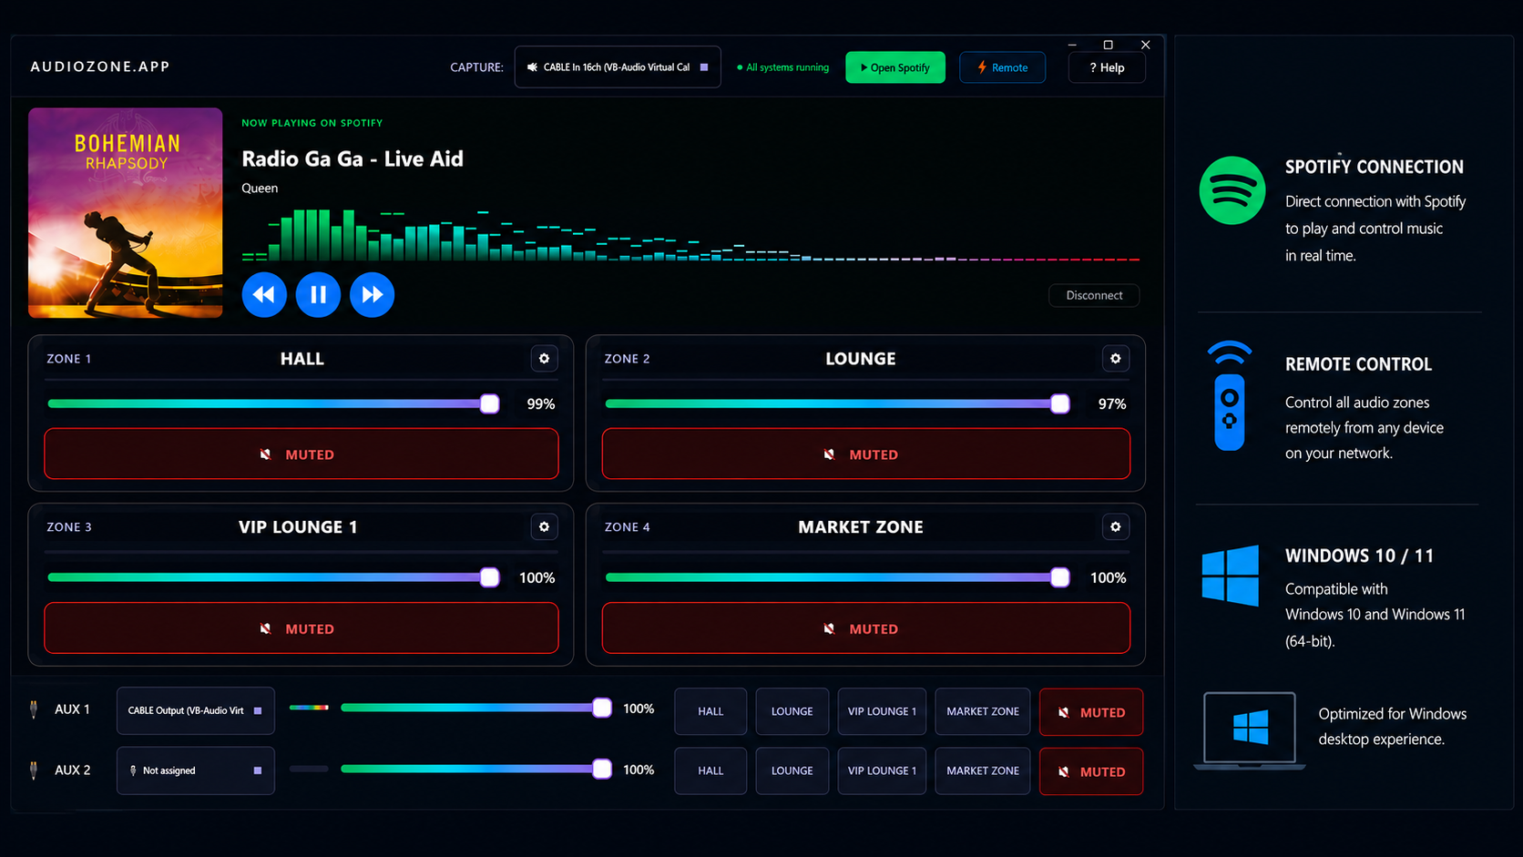Click the remote control icon in side panel

pyautogui.click(x=1229, y=395)
